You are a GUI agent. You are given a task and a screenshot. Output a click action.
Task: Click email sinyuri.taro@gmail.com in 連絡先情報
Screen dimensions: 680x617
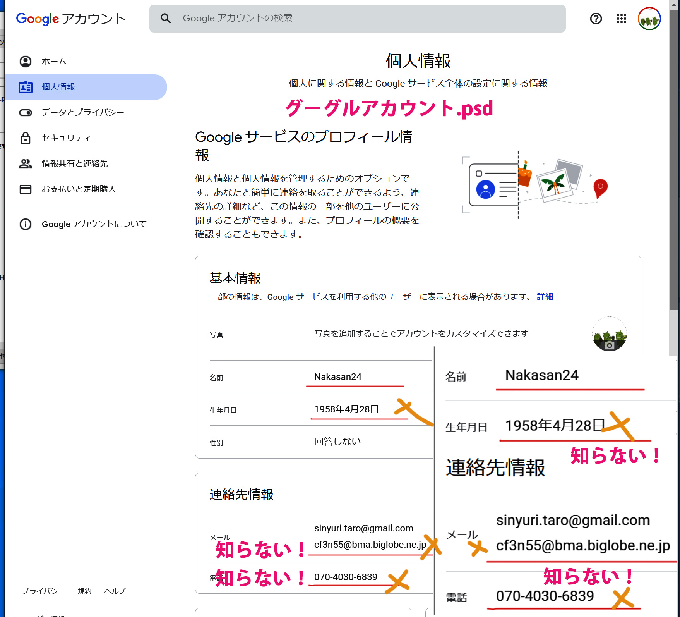pos(364,528)
